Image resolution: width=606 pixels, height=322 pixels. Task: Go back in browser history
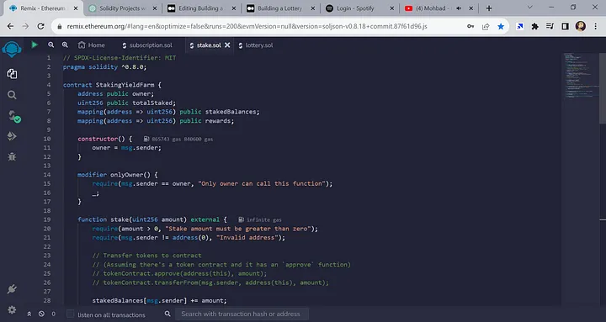10,26
